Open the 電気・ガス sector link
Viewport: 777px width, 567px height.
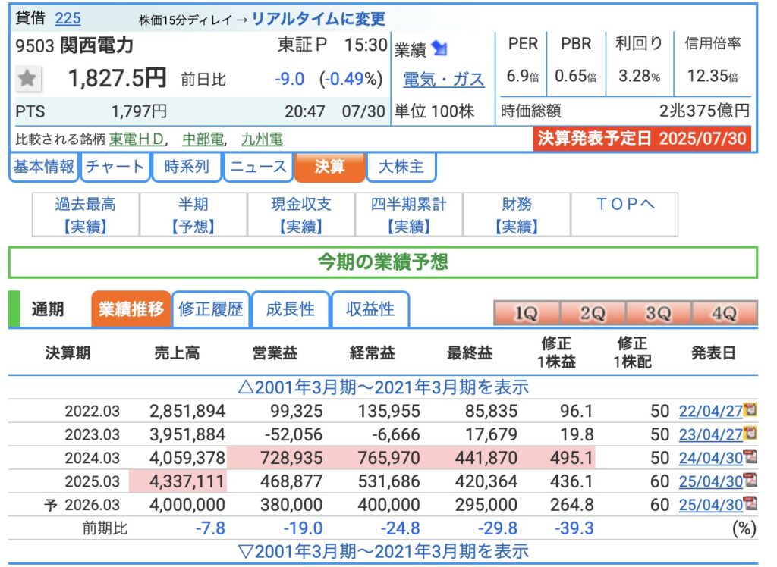[444, 80]
